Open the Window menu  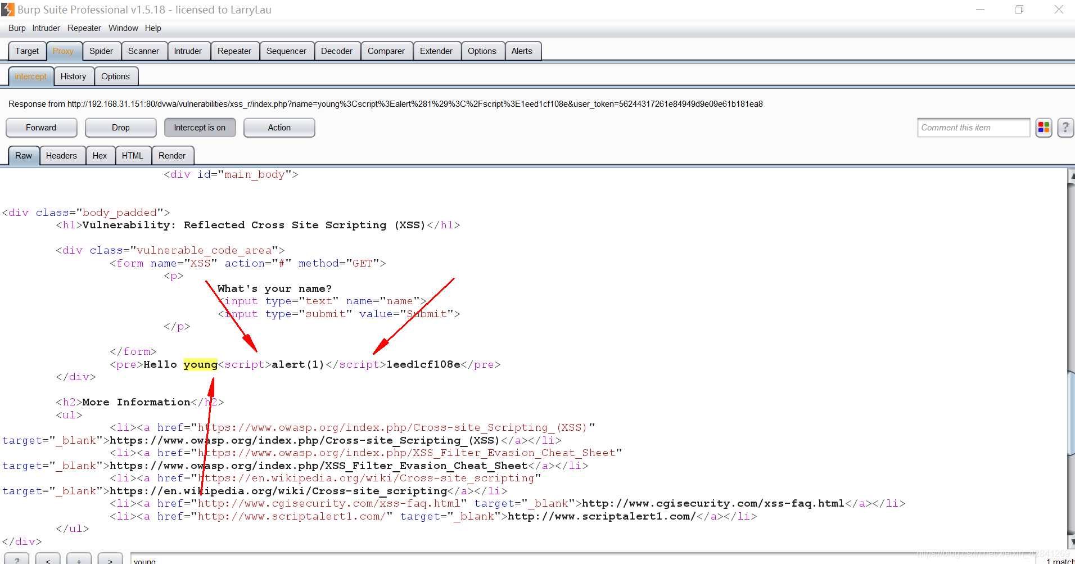click(123, 28)
